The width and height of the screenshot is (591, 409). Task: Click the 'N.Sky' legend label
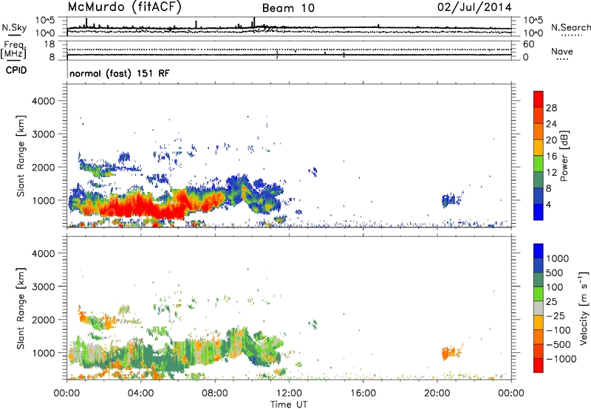pos(14,27)
